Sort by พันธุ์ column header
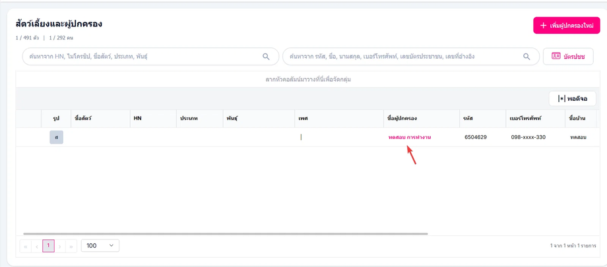Screen dimensions: 607x267 (259, 119)
